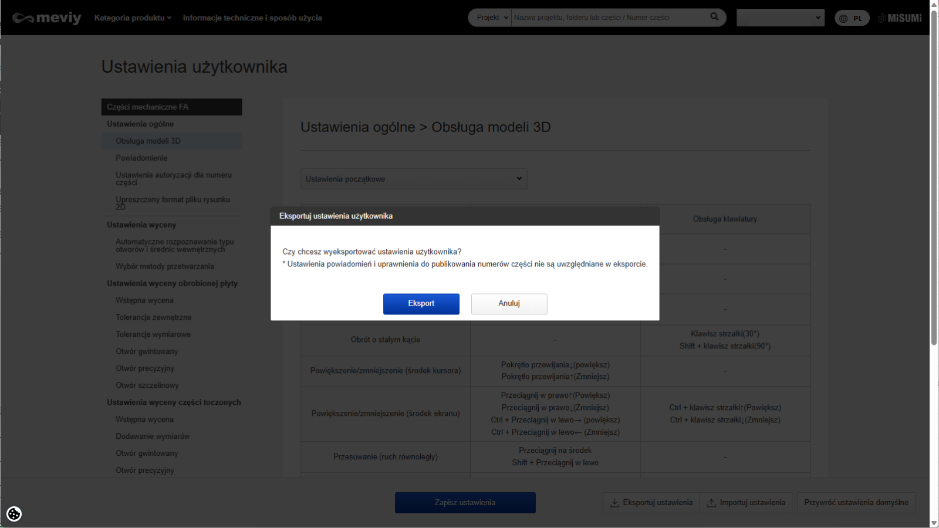
Task: Select Wybór metody przetwarzania in sidebar
Action: tap(165, 266)
